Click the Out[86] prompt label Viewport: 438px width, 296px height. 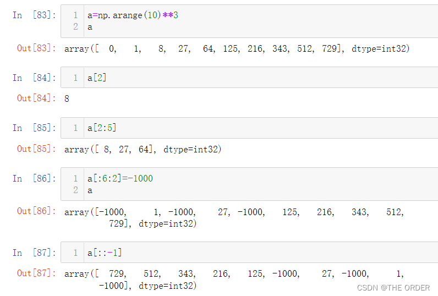click(36, 211)
